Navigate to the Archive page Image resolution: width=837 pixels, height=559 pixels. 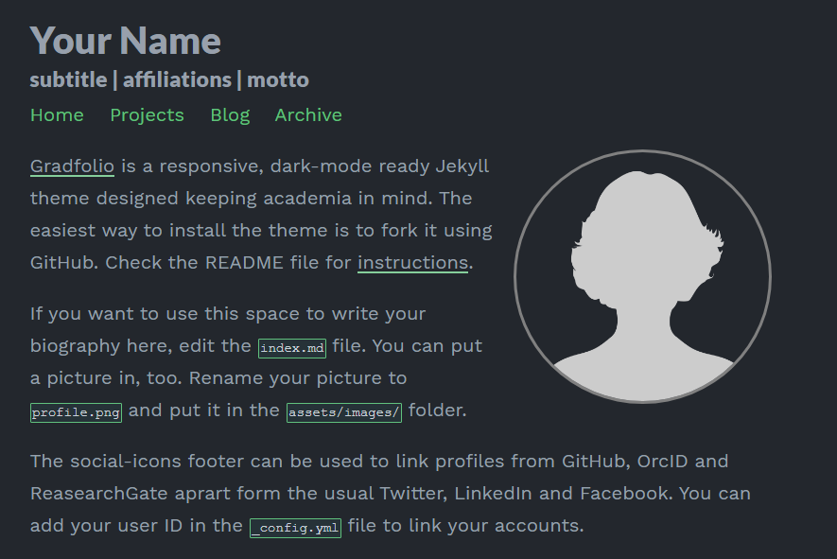308,115
